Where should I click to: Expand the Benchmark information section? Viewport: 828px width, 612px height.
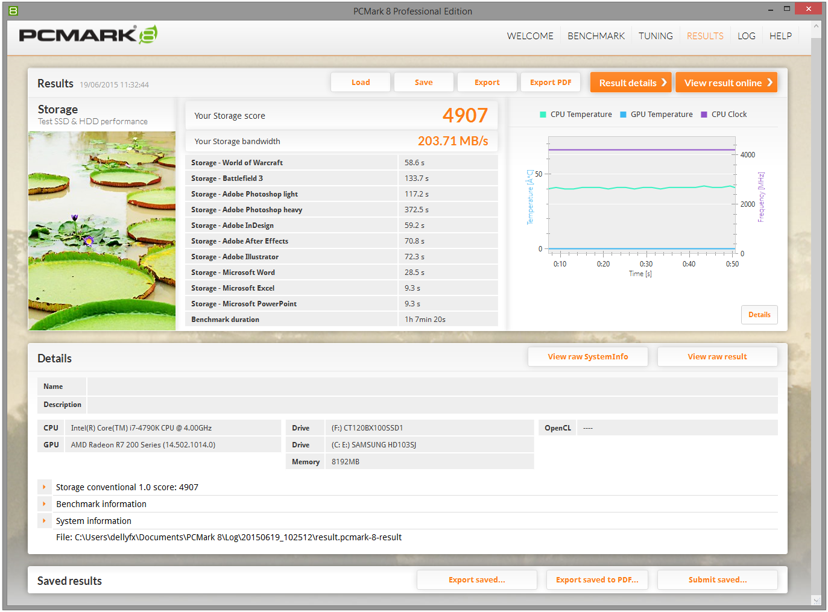click(44, 504)
